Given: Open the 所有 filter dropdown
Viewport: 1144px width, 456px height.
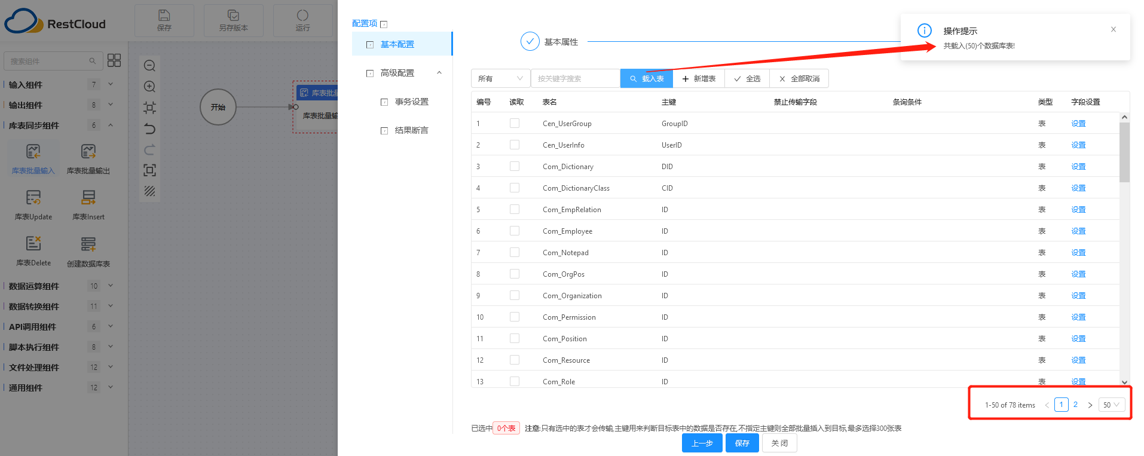Looking at the screenshot, I should (500, 78).
